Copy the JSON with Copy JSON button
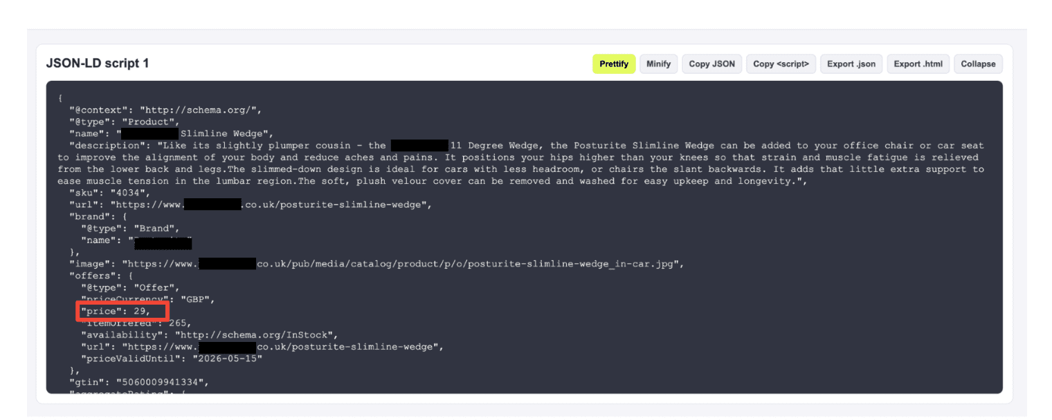Viewport: 1052px width, 420px height. click(712, 64)
